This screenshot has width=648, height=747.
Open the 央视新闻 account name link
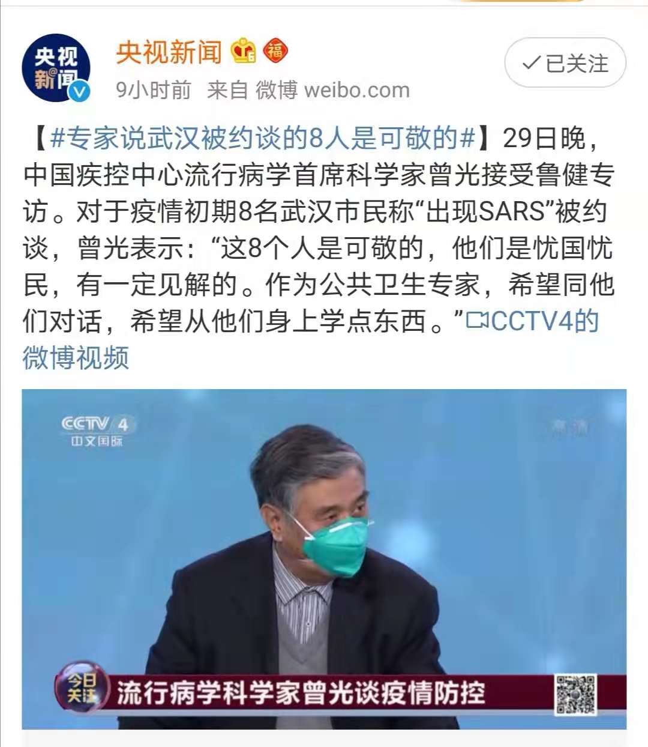169,52
